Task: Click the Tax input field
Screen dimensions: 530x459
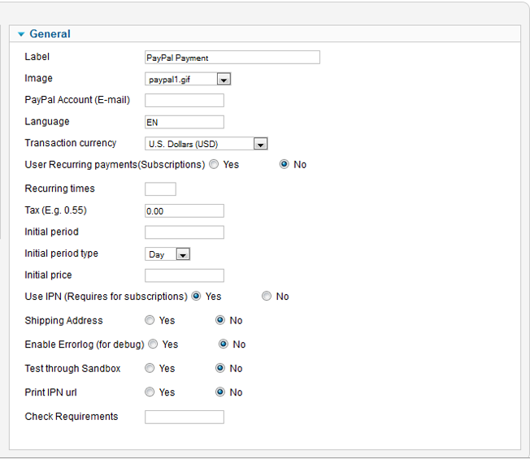Action: point(184,211)
